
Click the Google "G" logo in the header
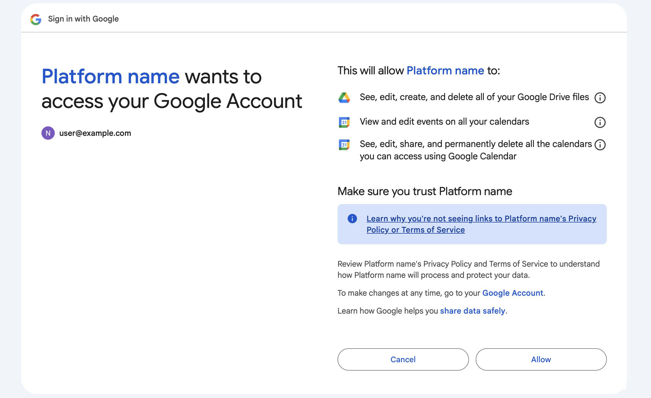pos(36,19)
